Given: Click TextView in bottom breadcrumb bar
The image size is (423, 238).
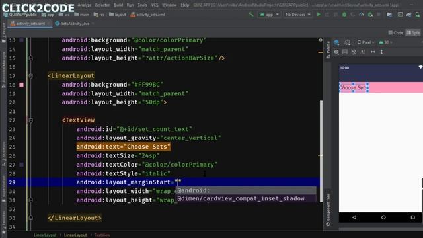Looking at the screenshot, I should pyautogui.click(x=102, y=235).
